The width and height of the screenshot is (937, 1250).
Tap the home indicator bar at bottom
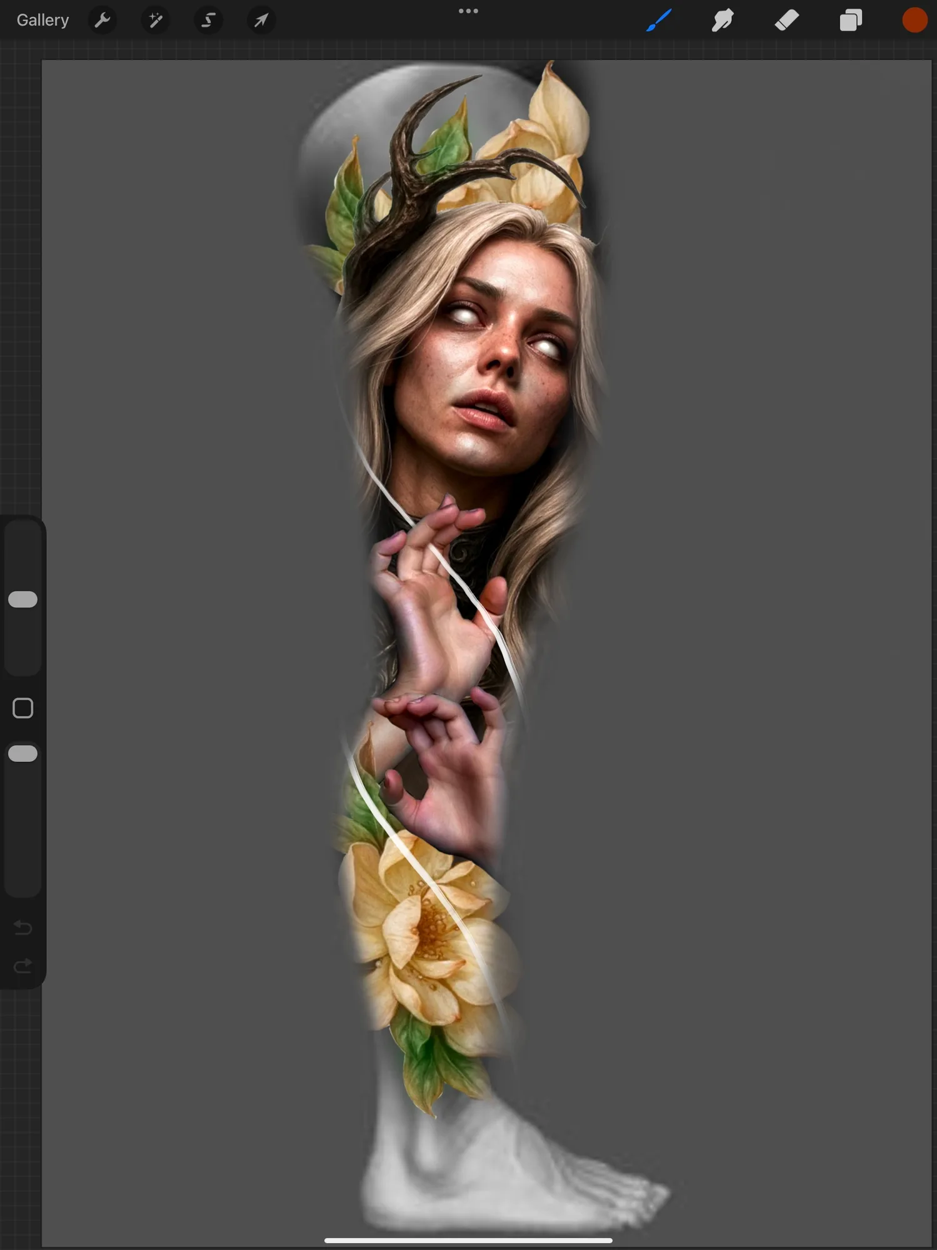(x=468, y=1241)
